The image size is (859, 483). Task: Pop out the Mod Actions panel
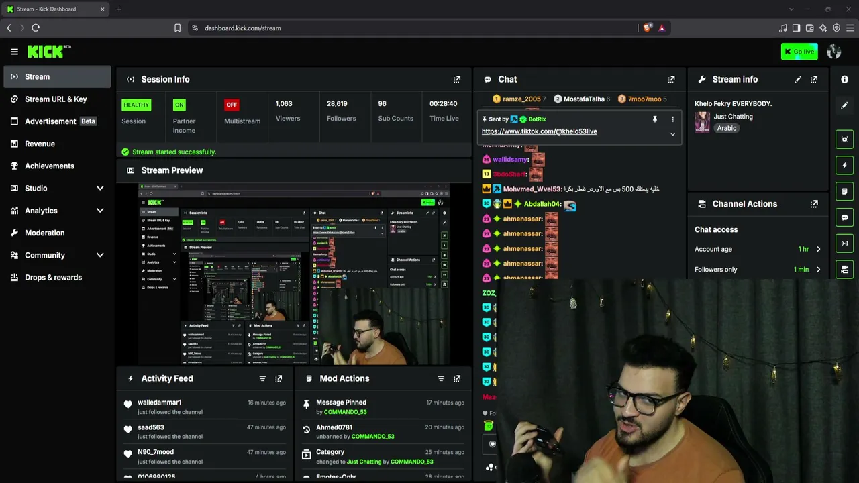(457, 378)
